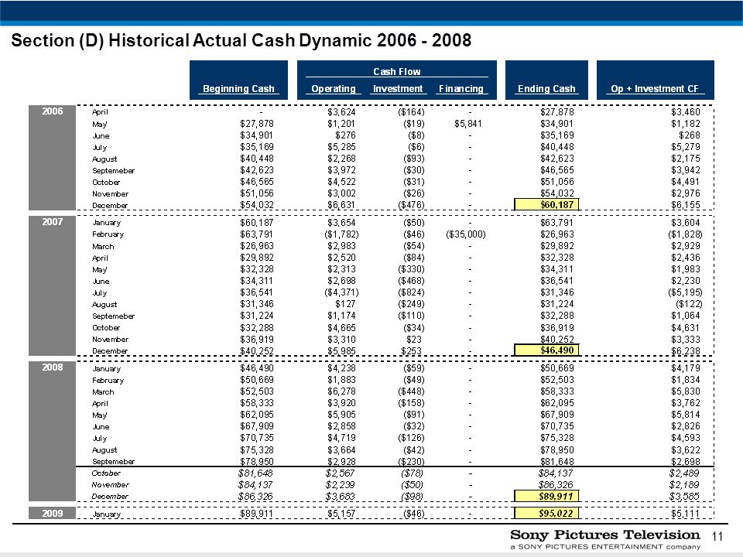
Task: Click Op + Investment value $5,111
Action: point(685,514)
